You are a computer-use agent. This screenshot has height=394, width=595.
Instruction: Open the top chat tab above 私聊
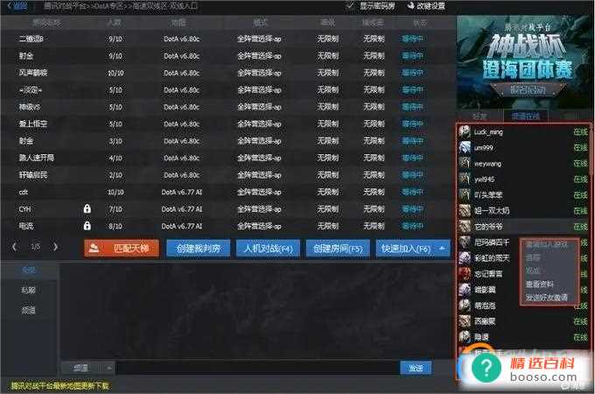coord(29,270)
